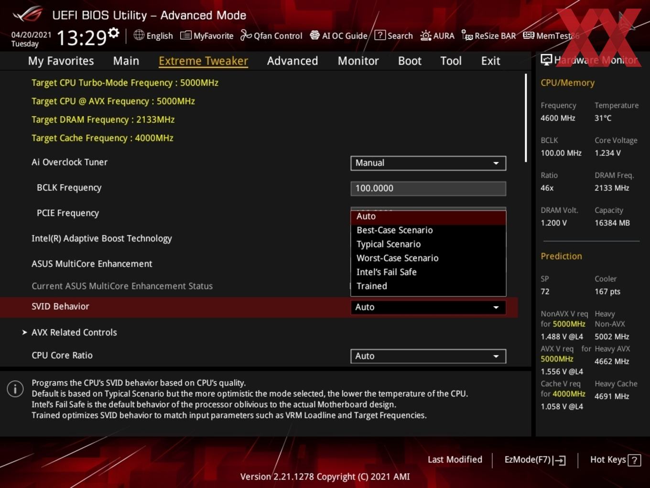The image size is (650, 488).
Task: Open the Exit tab
Action: (x=491, y=61)
